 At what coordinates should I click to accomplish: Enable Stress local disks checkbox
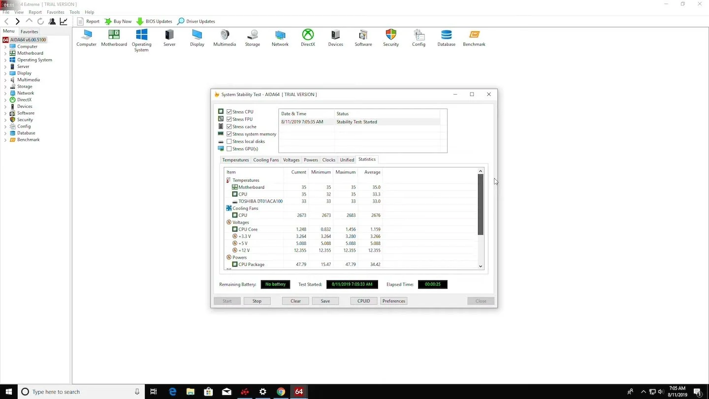(x=229, y=141)
